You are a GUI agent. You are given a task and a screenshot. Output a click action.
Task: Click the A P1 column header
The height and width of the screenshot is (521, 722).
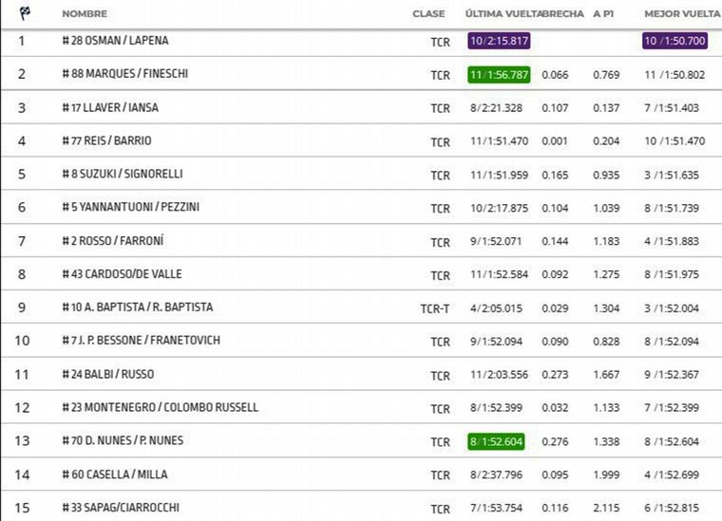click(602, 14)
